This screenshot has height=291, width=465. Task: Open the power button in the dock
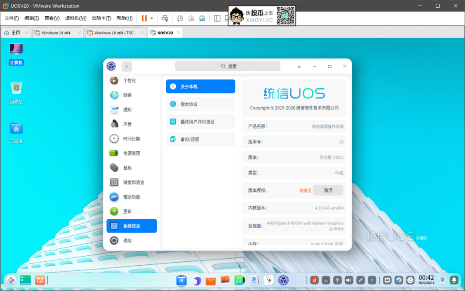pos(410,280)
